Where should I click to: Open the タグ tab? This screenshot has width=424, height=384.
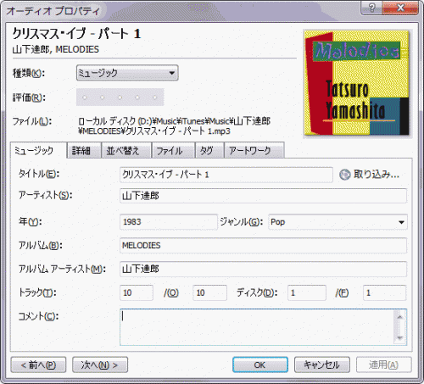tap(209, 151)
